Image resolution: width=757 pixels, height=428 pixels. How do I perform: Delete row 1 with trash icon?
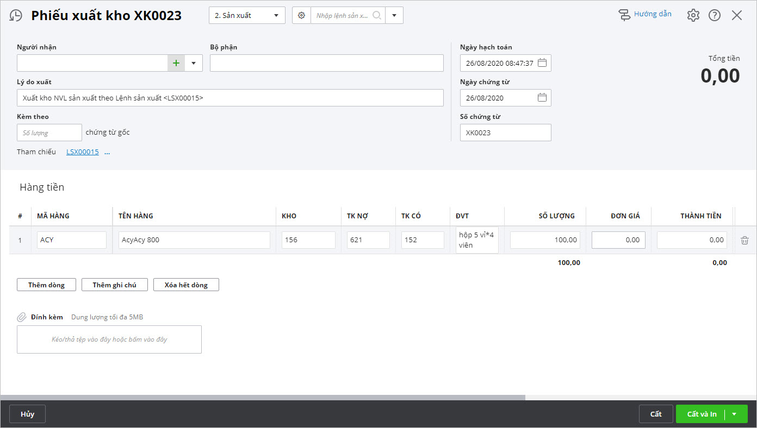pyautogui.click(x=744, y=240)
